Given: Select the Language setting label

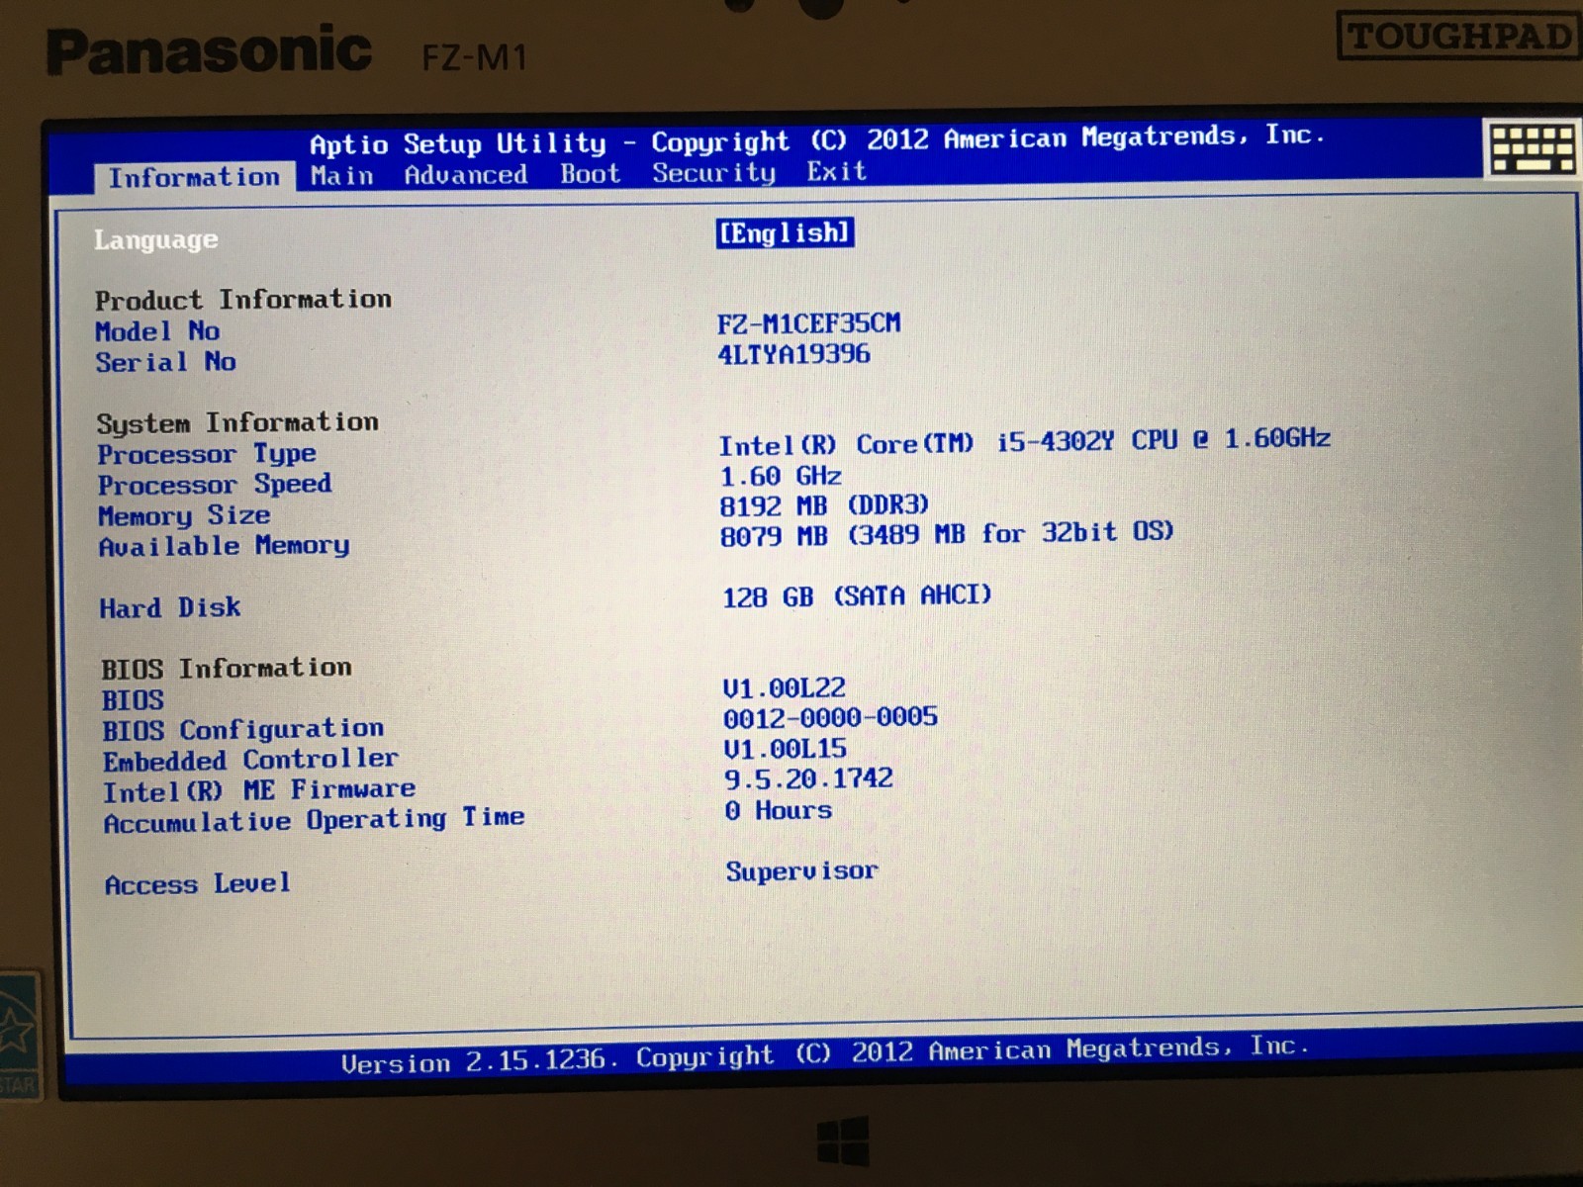Looking at the screenshot, I should 156,240.
